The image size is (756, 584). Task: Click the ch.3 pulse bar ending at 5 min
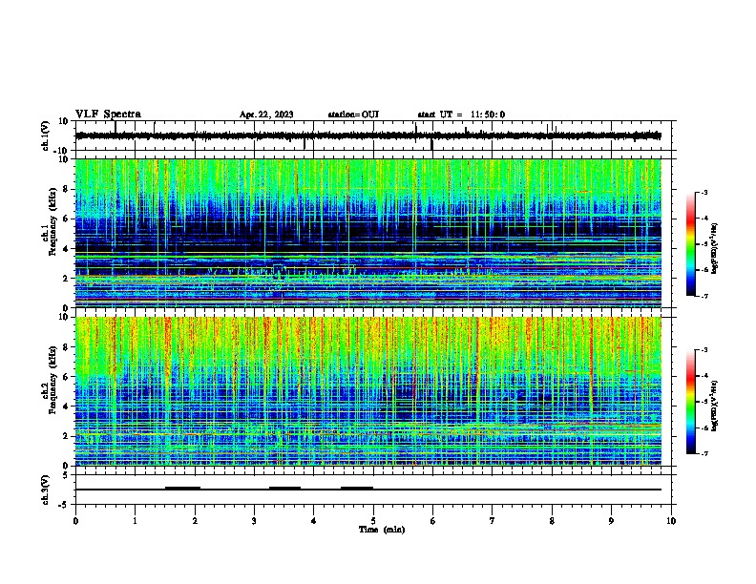tap(357, 489)
